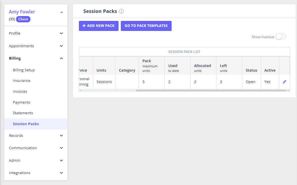The height and width of the screenshot is (185, 297).
Task: Expand the Records section
Action: pos(61,136)
